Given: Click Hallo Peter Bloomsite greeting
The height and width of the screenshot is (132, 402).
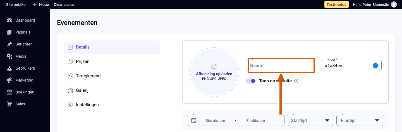Looking at the screenshot, I should [371, 4].
